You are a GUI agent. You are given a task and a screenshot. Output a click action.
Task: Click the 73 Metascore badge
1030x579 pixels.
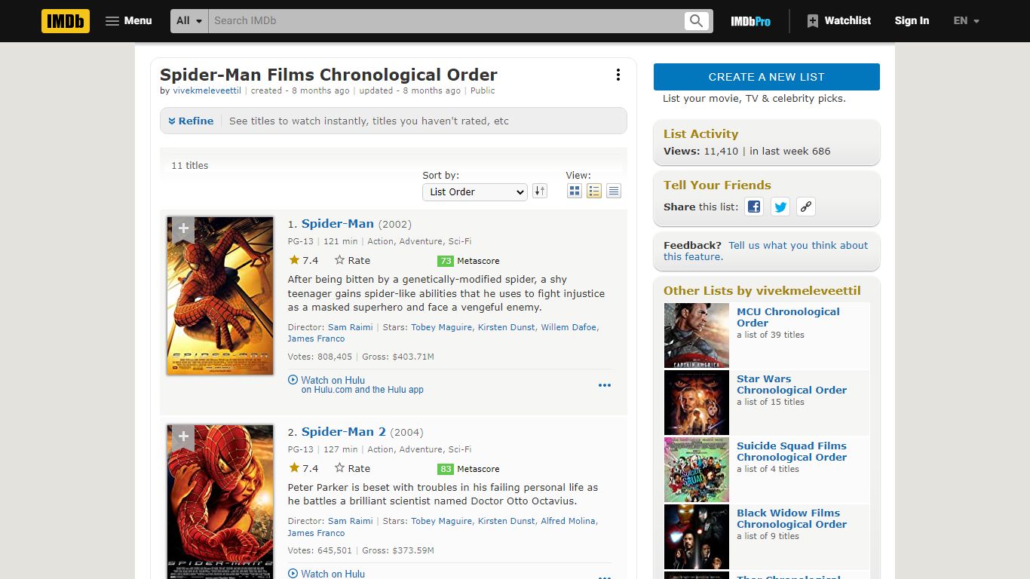click(x=446, y=261)
